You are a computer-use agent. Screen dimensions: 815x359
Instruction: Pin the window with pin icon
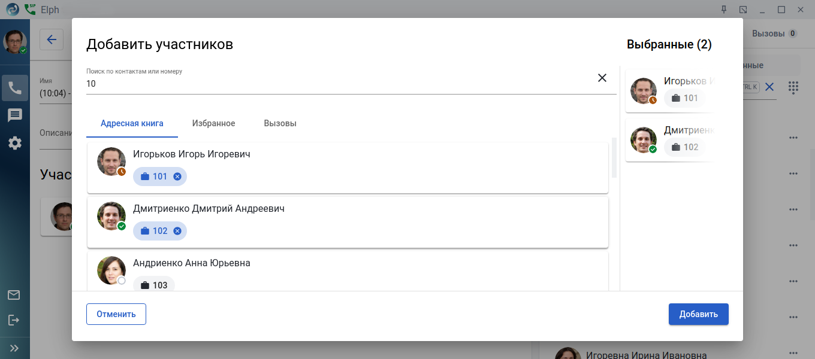point(724,10)
